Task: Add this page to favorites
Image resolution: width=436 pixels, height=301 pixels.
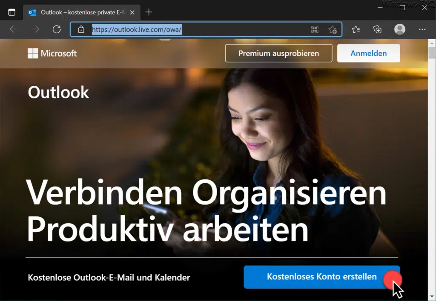Action: (333, 29)
